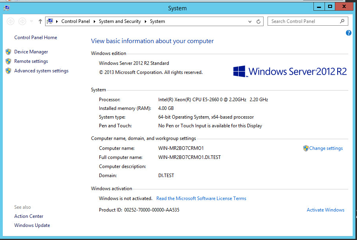This screenshot has width=357, height=240.
Task: Open Remote settings
Action: (31, 61)
